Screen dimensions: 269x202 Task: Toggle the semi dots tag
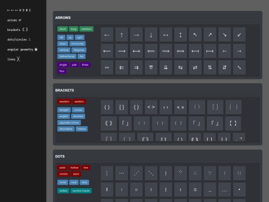tap(76, 174)
